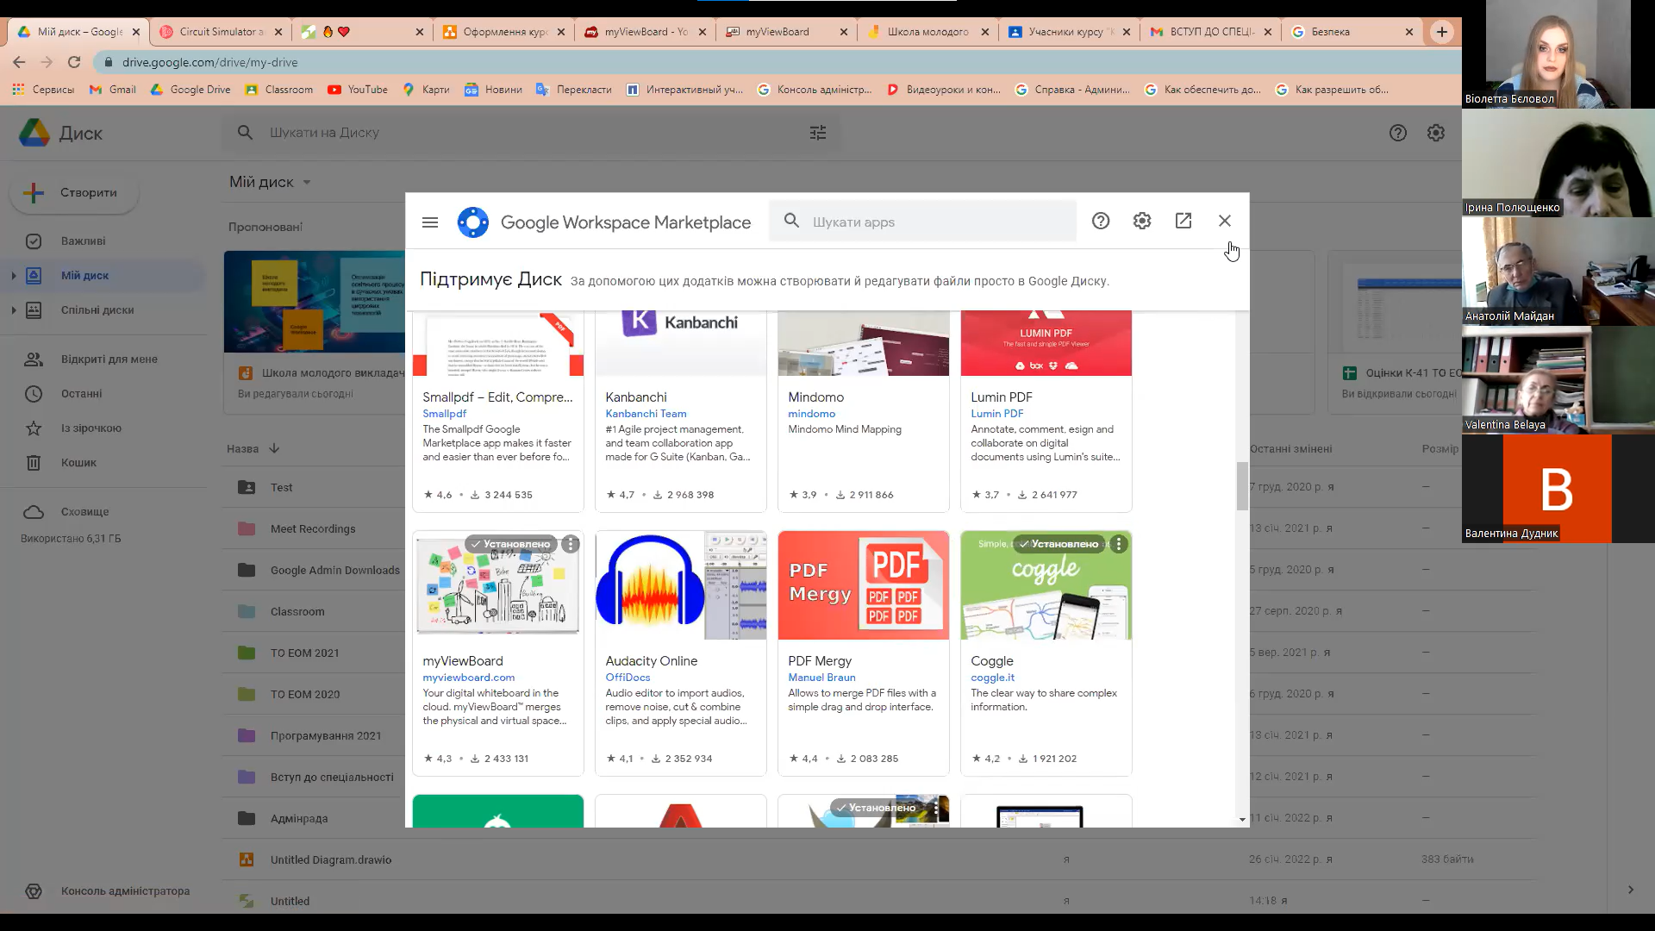Open the myViewBoard app card thumbnail
This screenshot has width=1655, height=931.
(498, 585)
